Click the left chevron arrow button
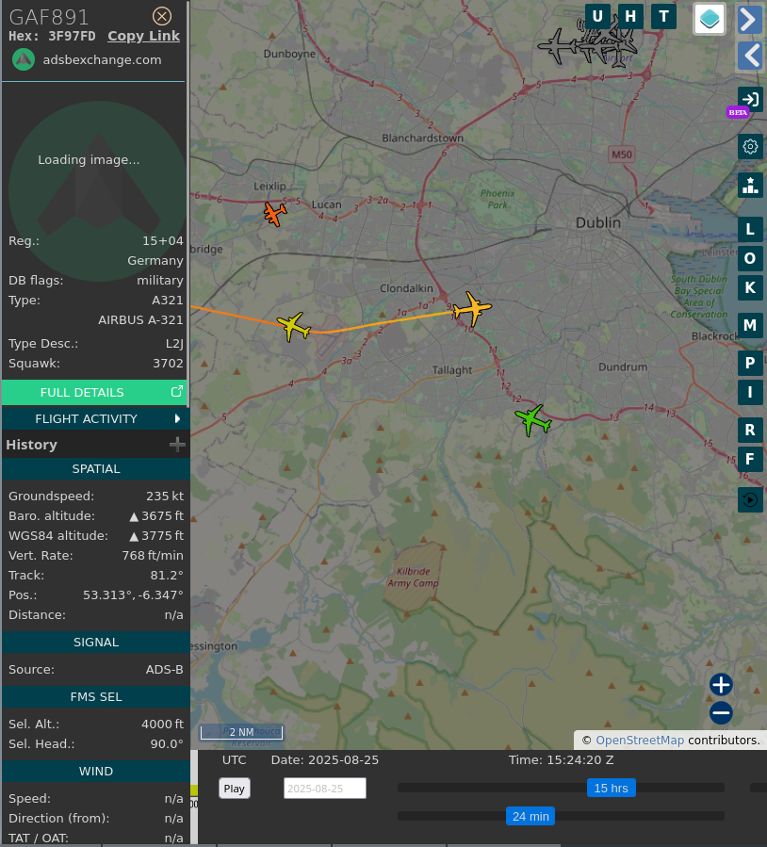The image size is (767, 847). [x=750, y=57]
